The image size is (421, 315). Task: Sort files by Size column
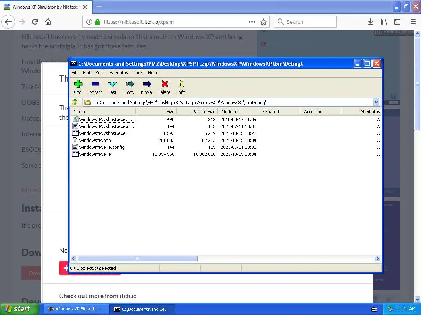click(156, 112)
